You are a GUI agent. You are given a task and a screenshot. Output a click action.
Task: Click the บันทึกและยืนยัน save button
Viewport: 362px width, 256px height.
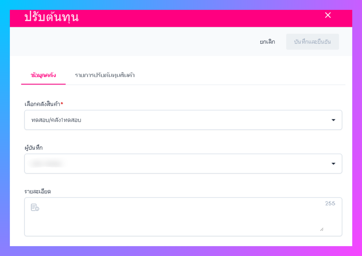click(x=312, y=42)
